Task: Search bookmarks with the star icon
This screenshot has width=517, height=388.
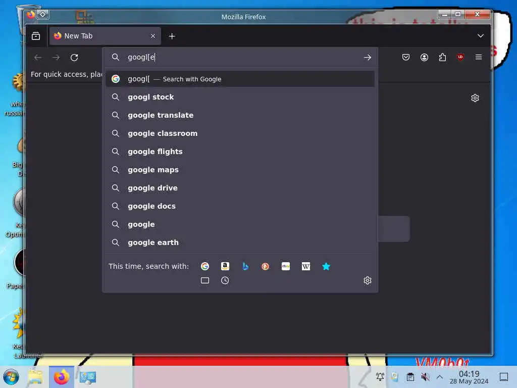Action: [326, 266]
